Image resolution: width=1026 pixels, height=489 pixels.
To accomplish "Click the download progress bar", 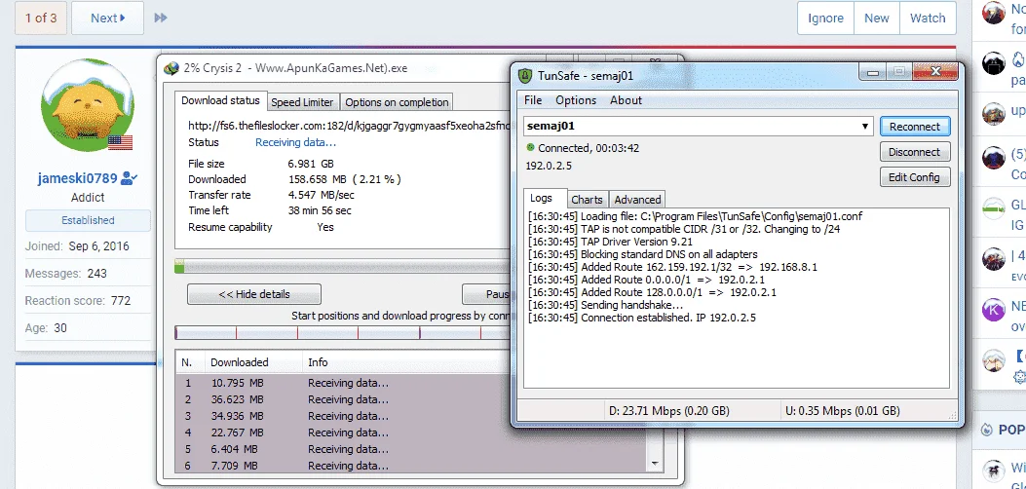I will click(344, 267).
